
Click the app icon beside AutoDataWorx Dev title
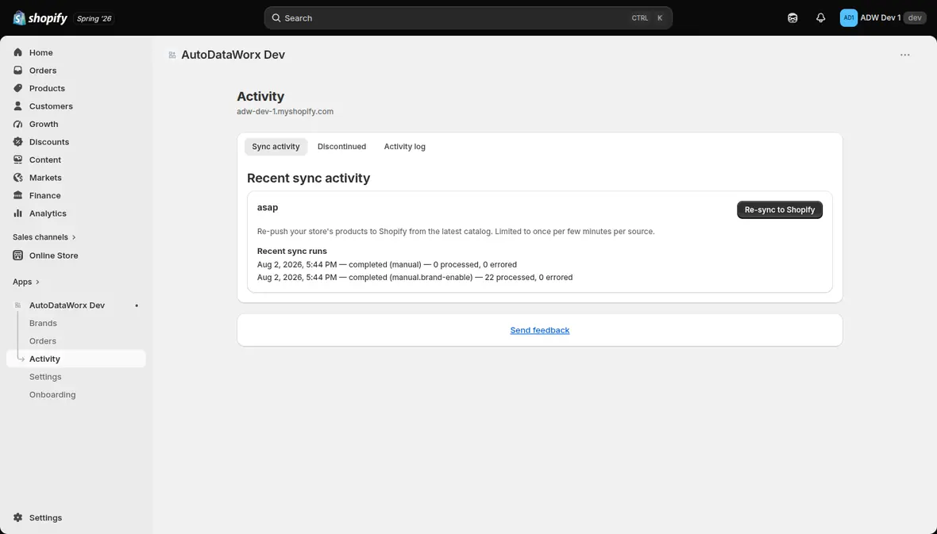172,55
